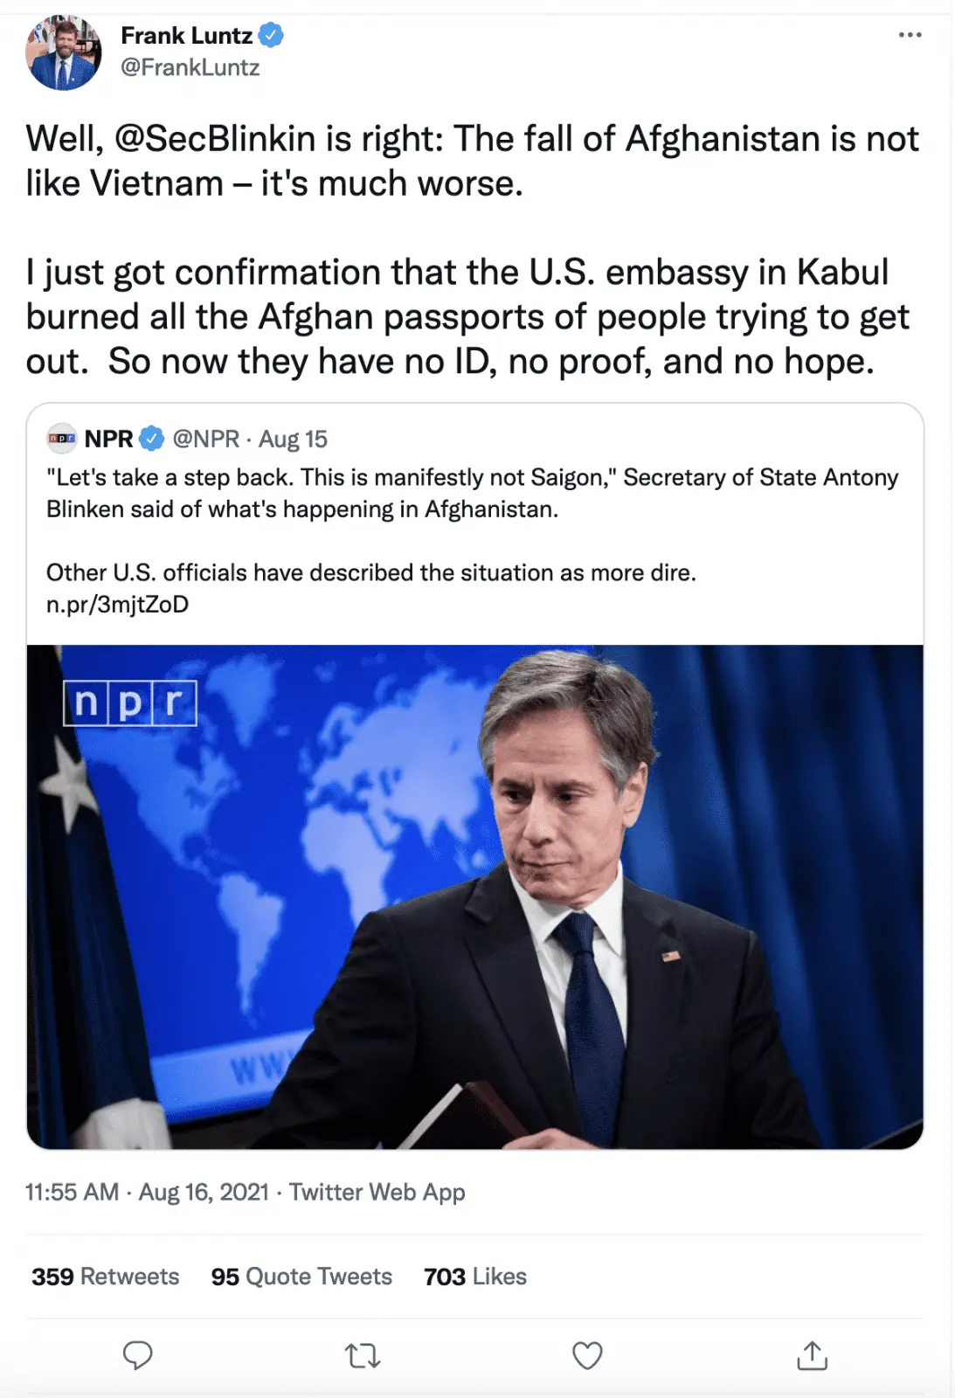Image resolution: width=955 pixels, height=1398 pixels.
Task: Like the tweet with heart icon
Action: 587,1355
